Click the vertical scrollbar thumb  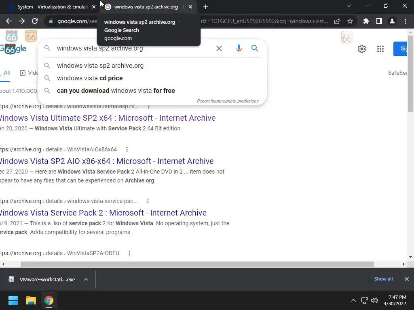410,74
